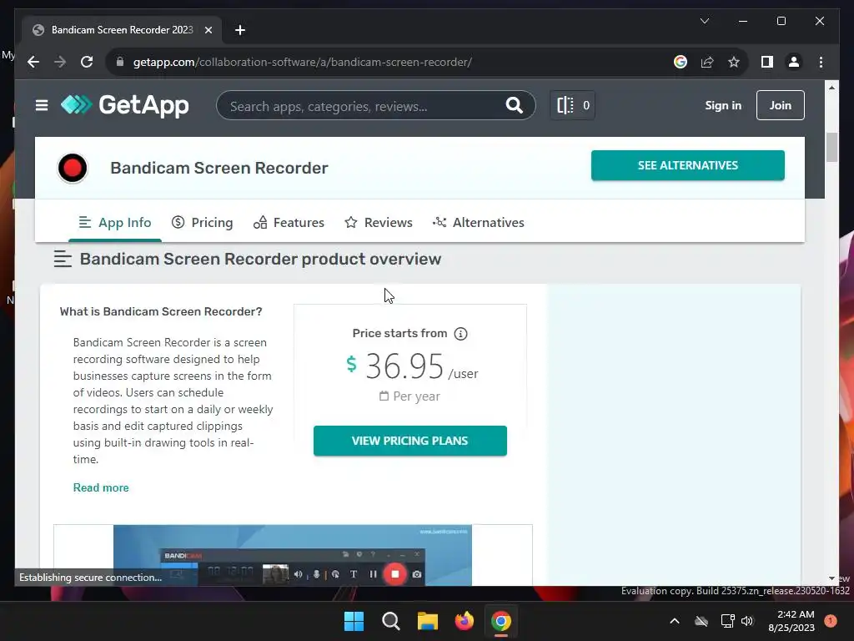The width and height of the screenshot is (854, 641).
Task: Open the Bandicam screenshot thumbnail
Action: [x=293, y=555]
